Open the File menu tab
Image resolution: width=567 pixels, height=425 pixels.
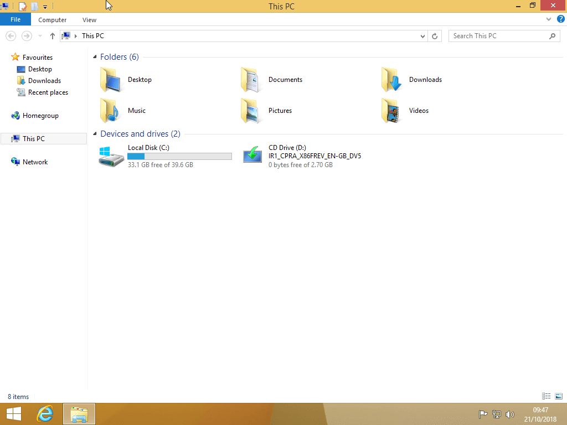click(x=16, y=19)
